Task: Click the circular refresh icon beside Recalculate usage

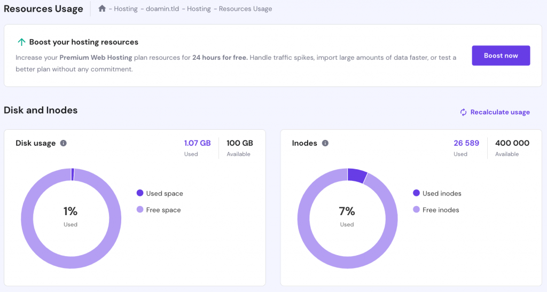Action: 464,112
